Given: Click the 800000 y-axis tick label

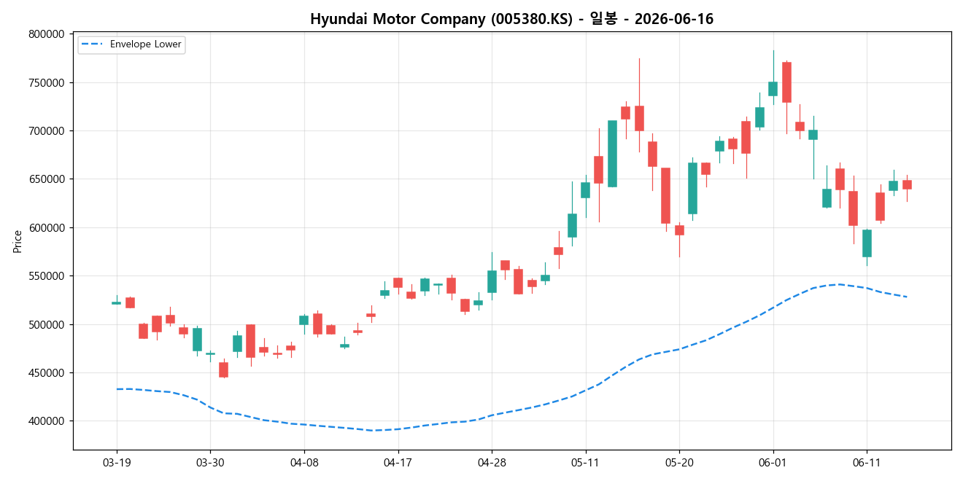Looking at the screenshot, I should point(46,34).
